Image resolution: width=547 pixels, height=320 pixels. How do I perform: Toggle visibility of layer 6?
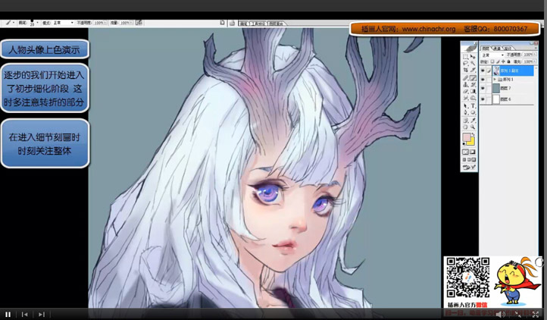[483, 99]
